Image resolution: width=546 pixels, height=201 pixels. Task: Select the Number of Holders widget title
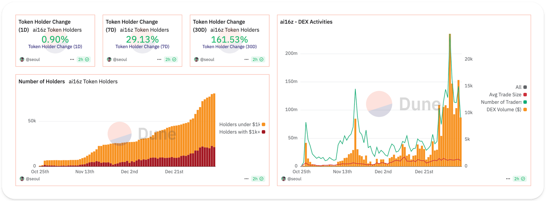click(x=41, y=82)
